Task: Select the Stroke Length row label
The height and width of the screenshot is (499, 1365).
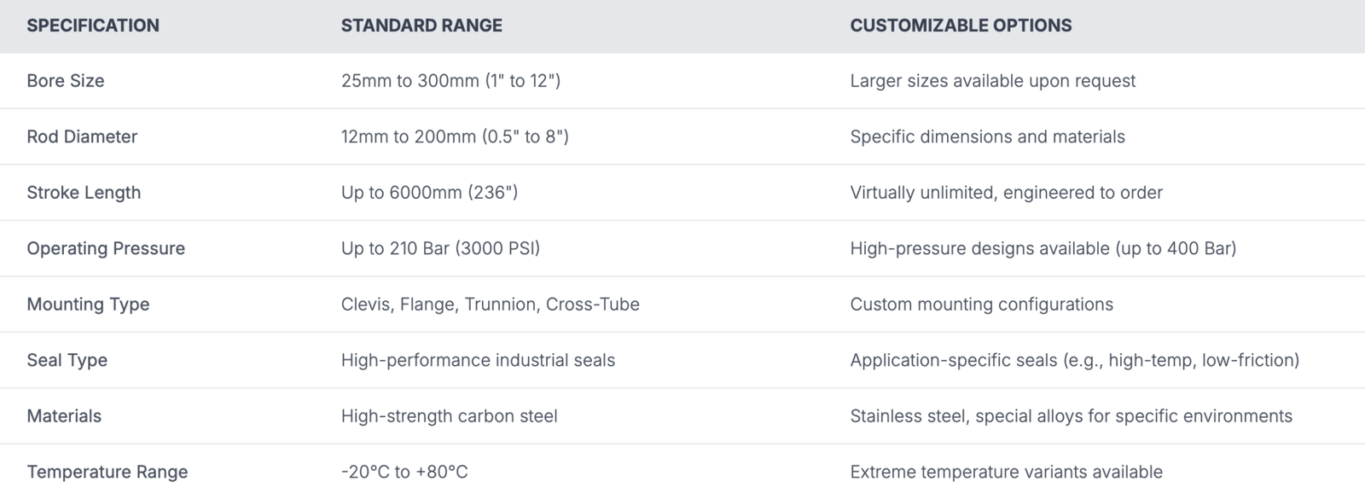Action: (x=84, y=193)
